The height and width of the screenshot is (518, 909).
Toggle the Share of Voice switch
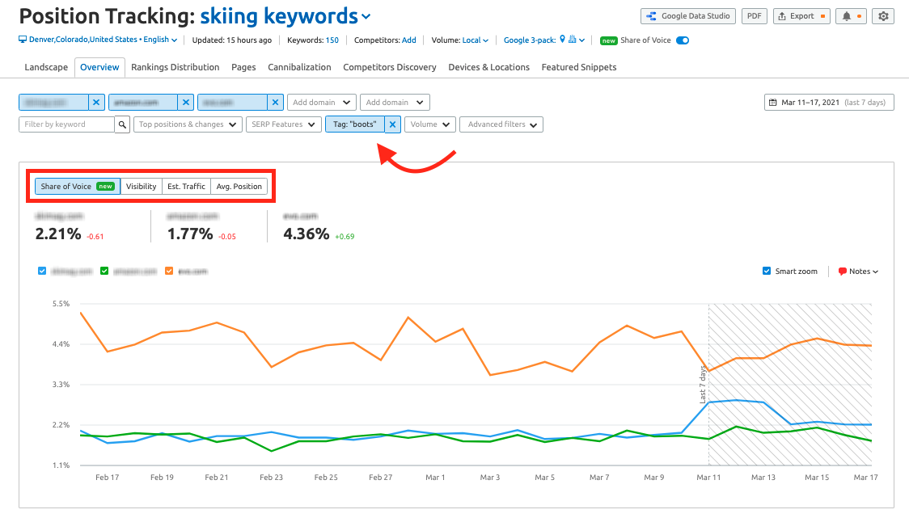(x=683, y=40)
